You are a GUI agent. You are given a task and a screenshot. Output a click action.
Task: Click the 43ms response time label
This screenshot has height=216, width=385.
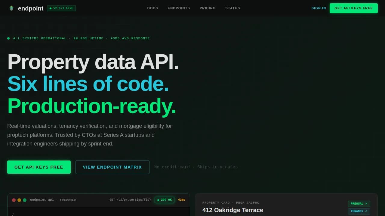[182, 200]
